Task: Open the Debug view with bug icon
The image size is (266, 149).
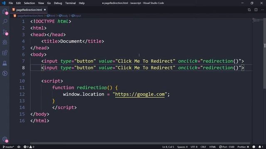Action: point(5,42)
